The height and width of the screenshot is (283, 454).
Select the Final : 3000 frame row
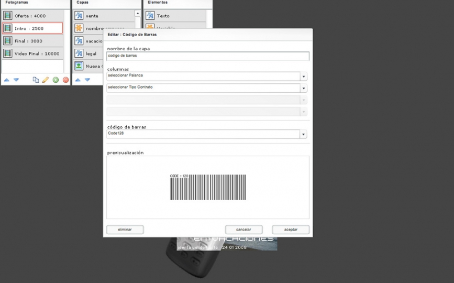coord(32,41)
